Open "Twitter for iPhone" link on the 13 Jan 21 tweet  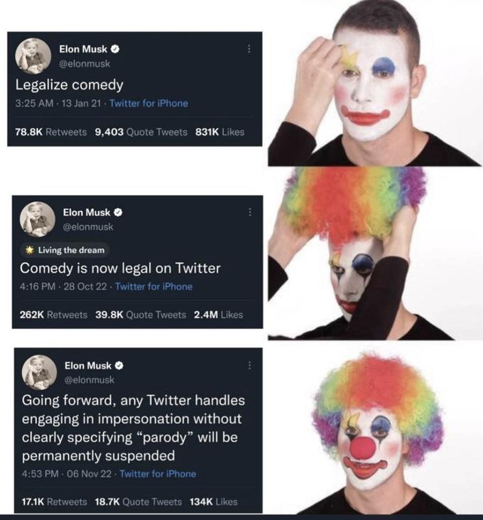[148, 104]
